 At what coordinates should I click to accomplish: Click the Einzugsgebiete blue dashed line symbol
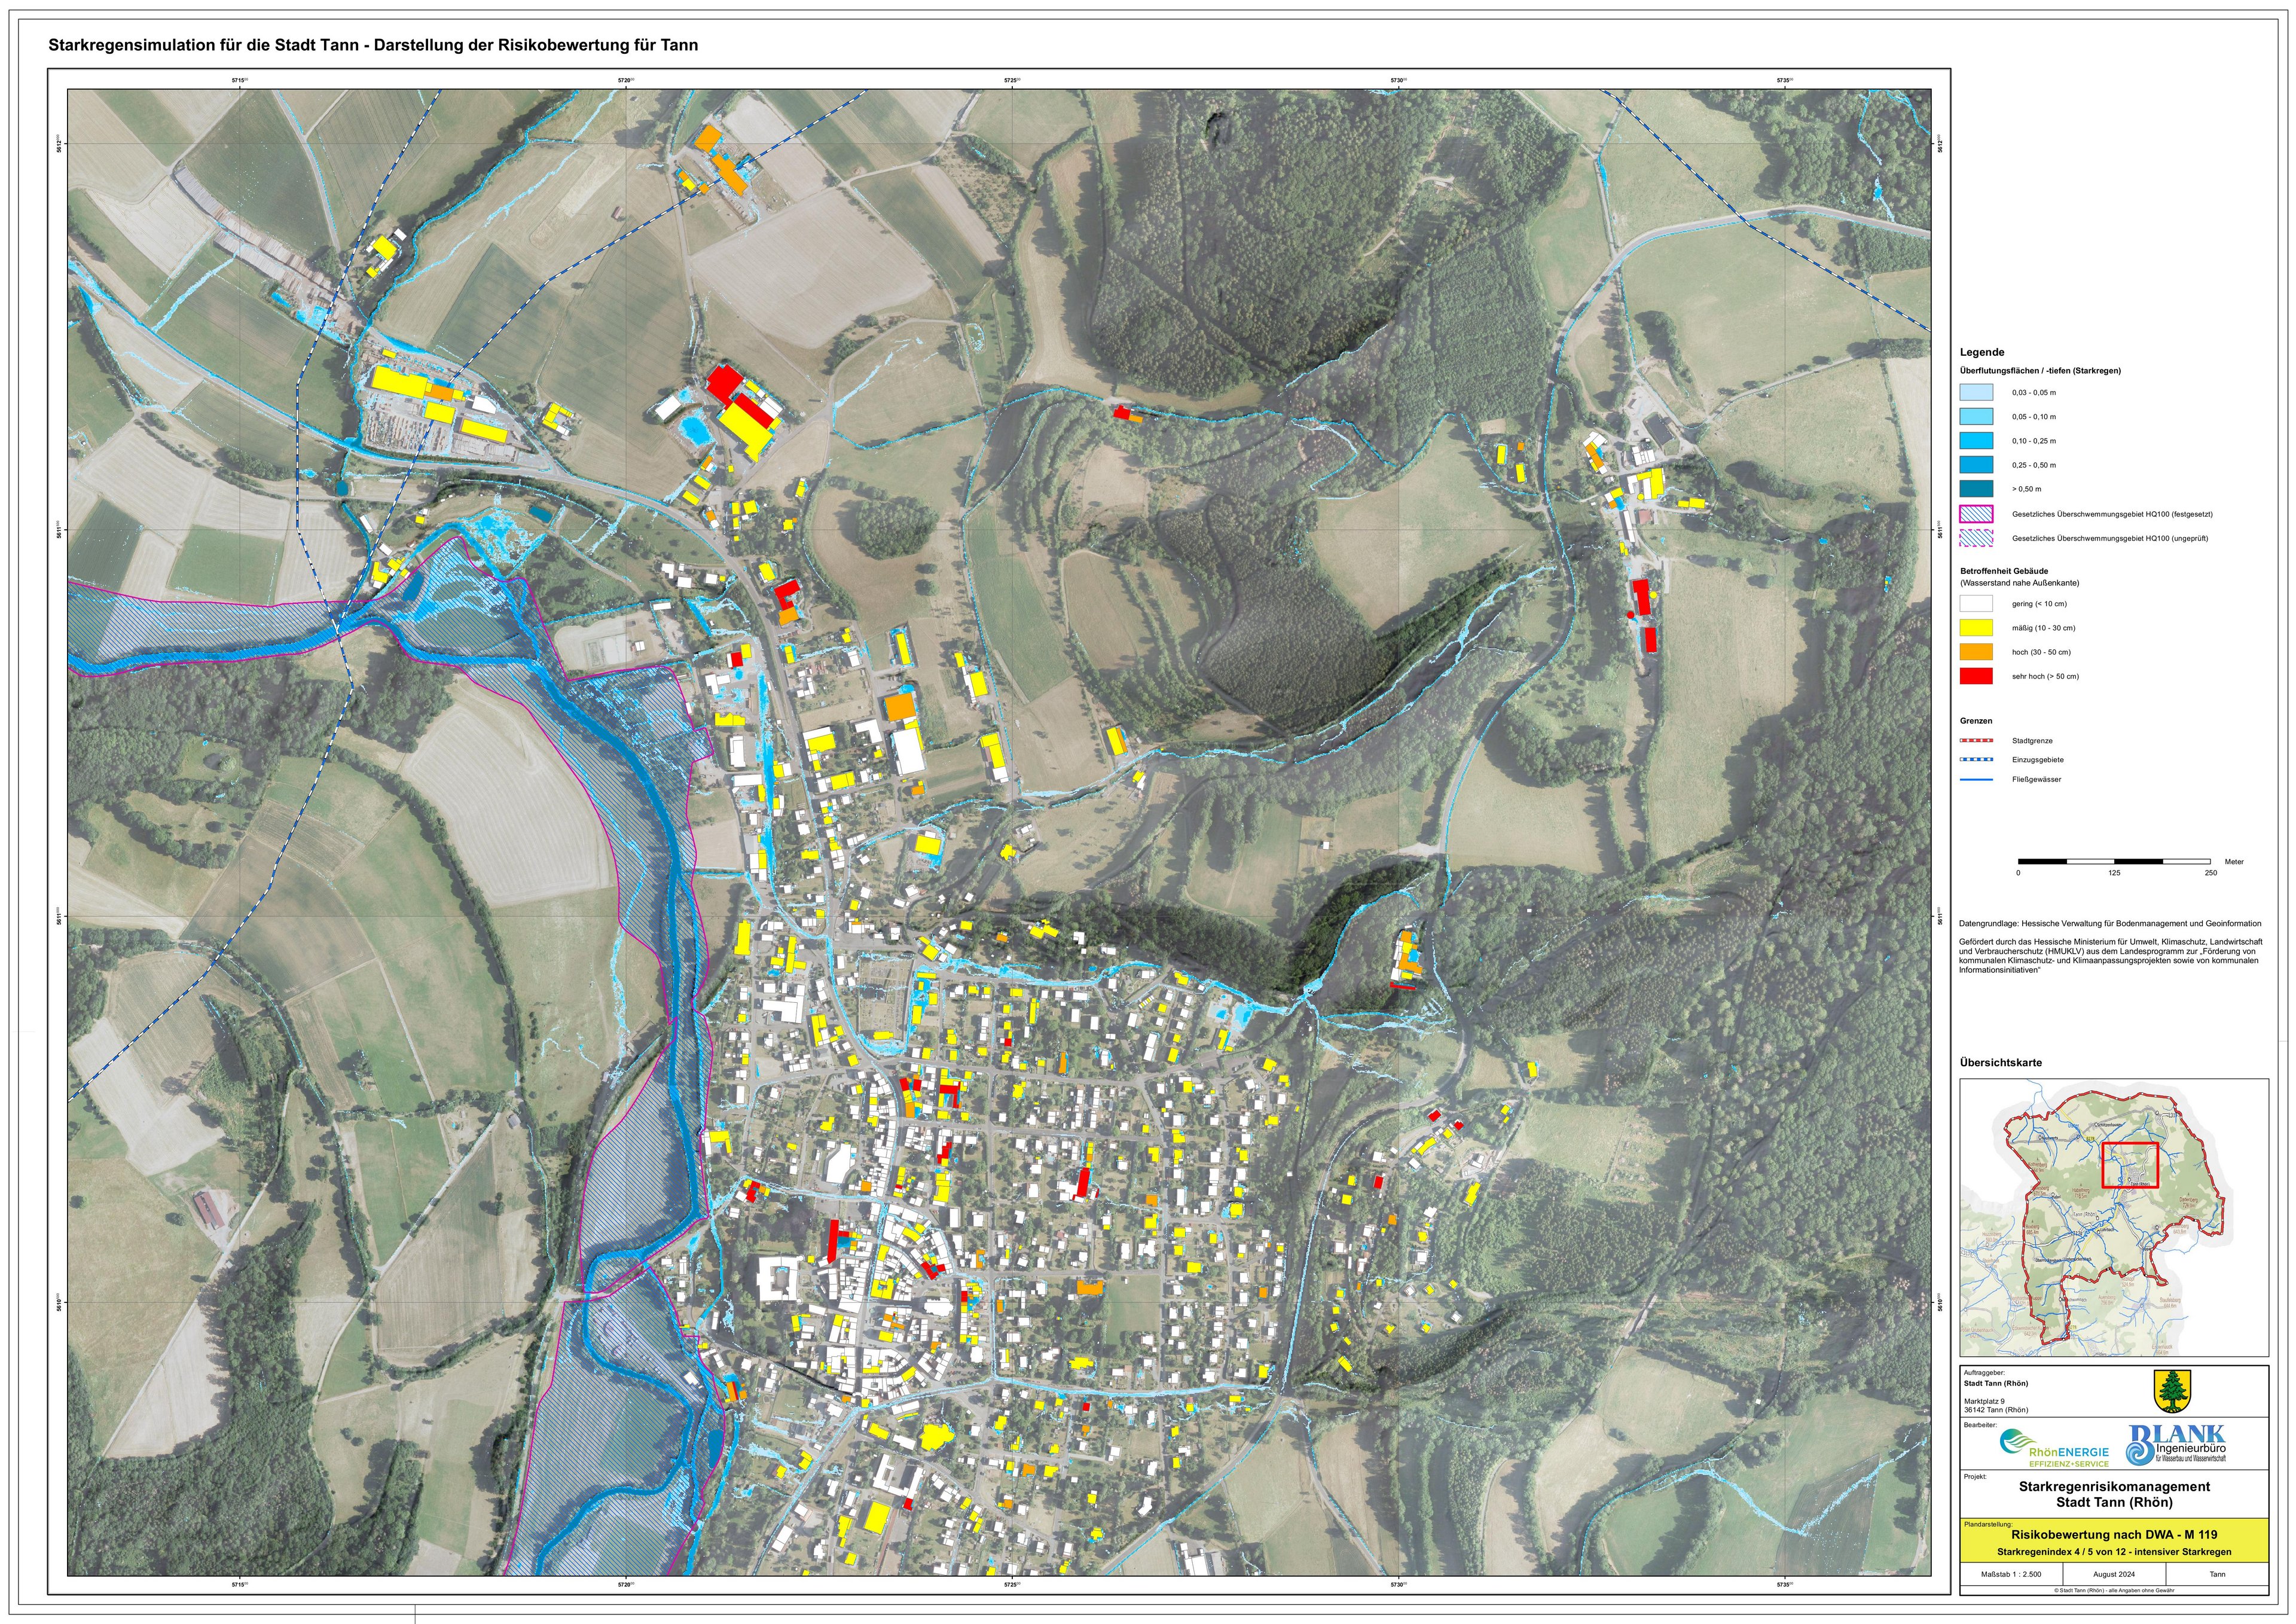point(1976,760)
